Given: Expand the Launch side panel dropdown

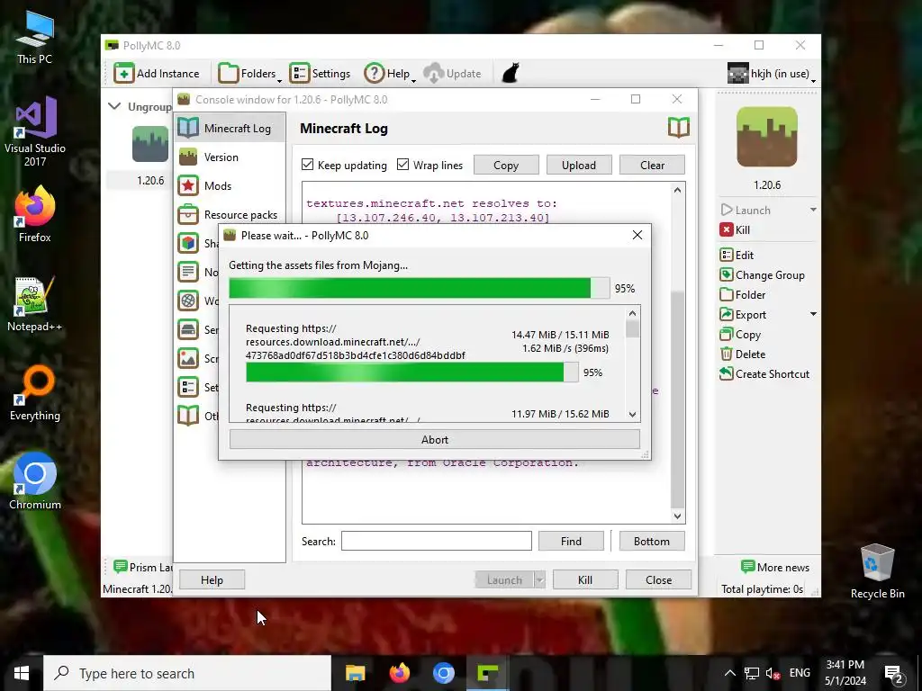Looking at the screenshot, I should click(x=813, y=210).
